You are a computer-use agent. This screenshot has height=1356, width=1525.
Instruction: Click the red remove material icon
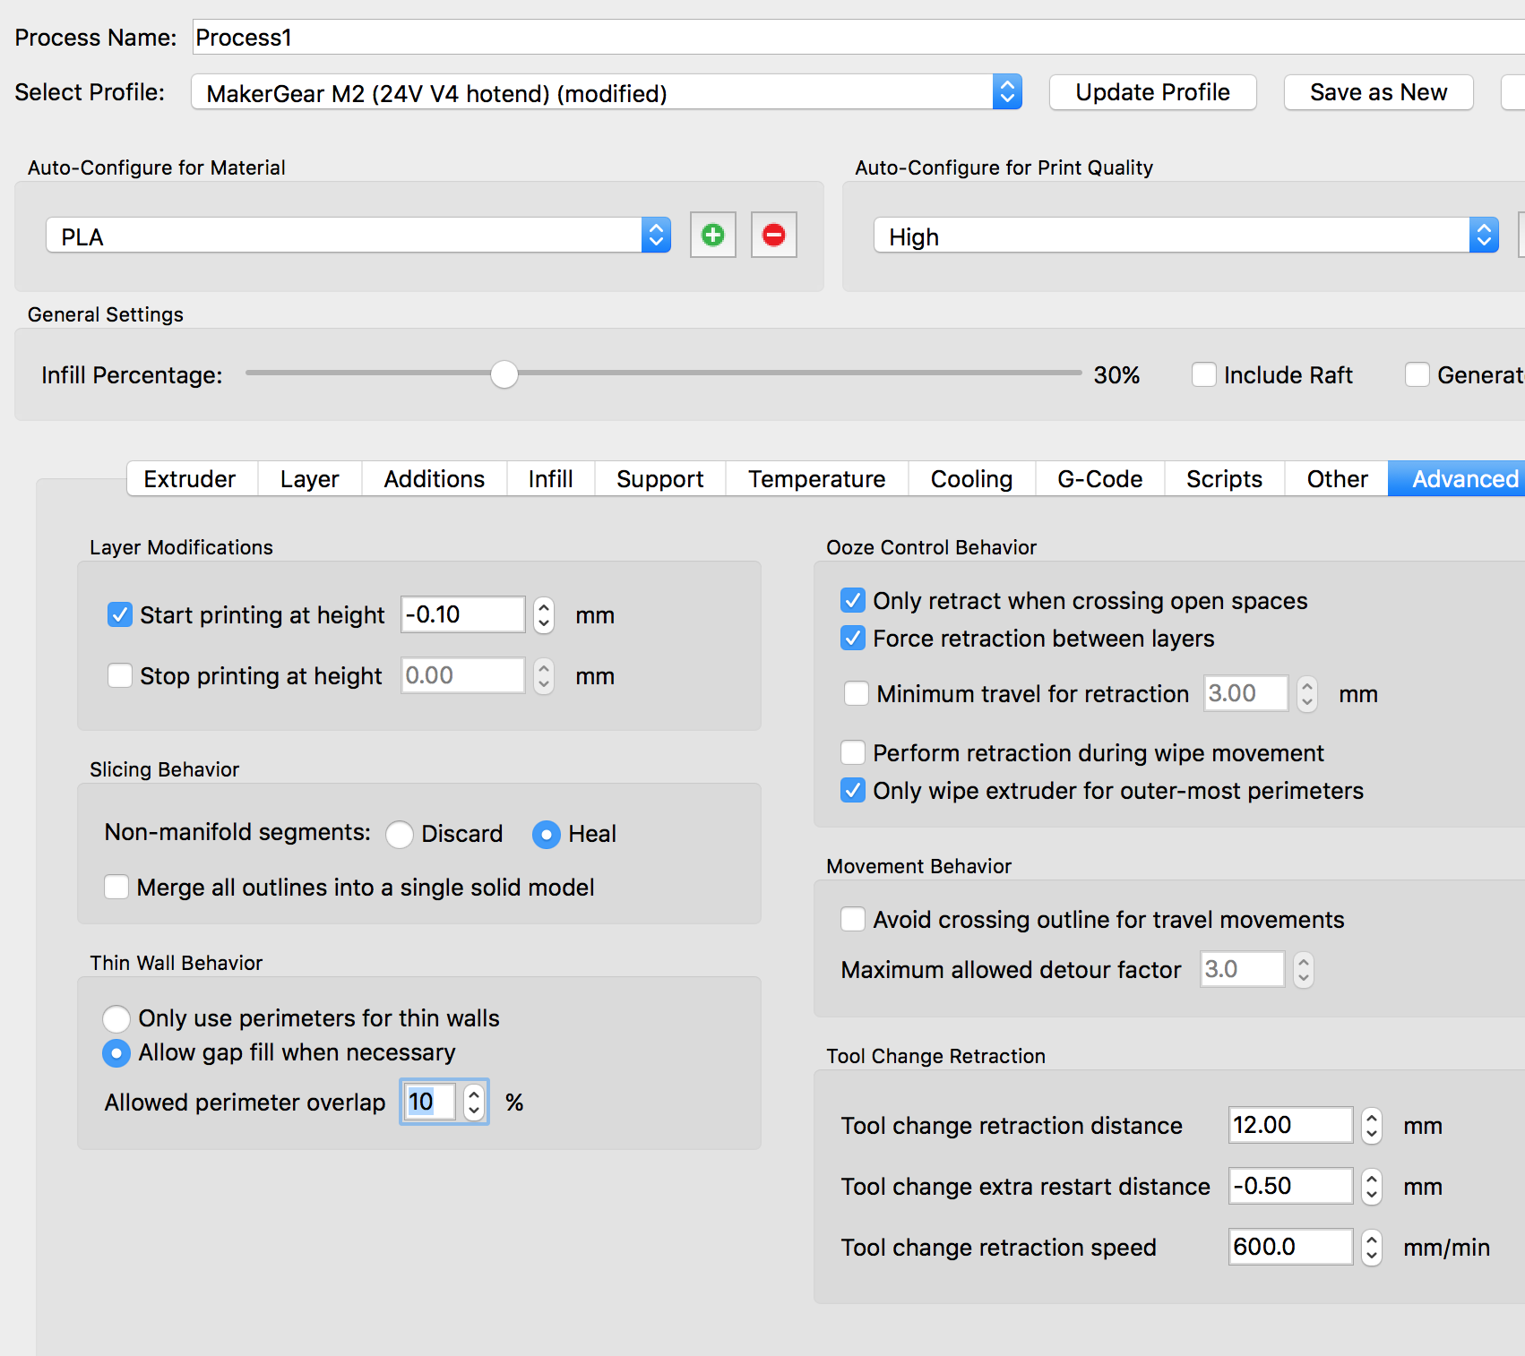(773, 236)
